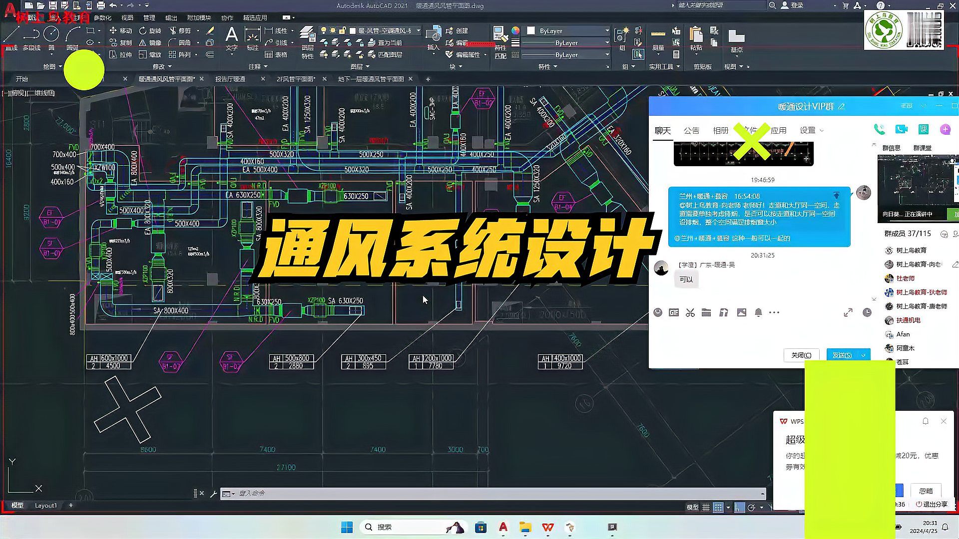Toggle polar tracking in status bar
959x539 pixels.
(x=751, y=507)
